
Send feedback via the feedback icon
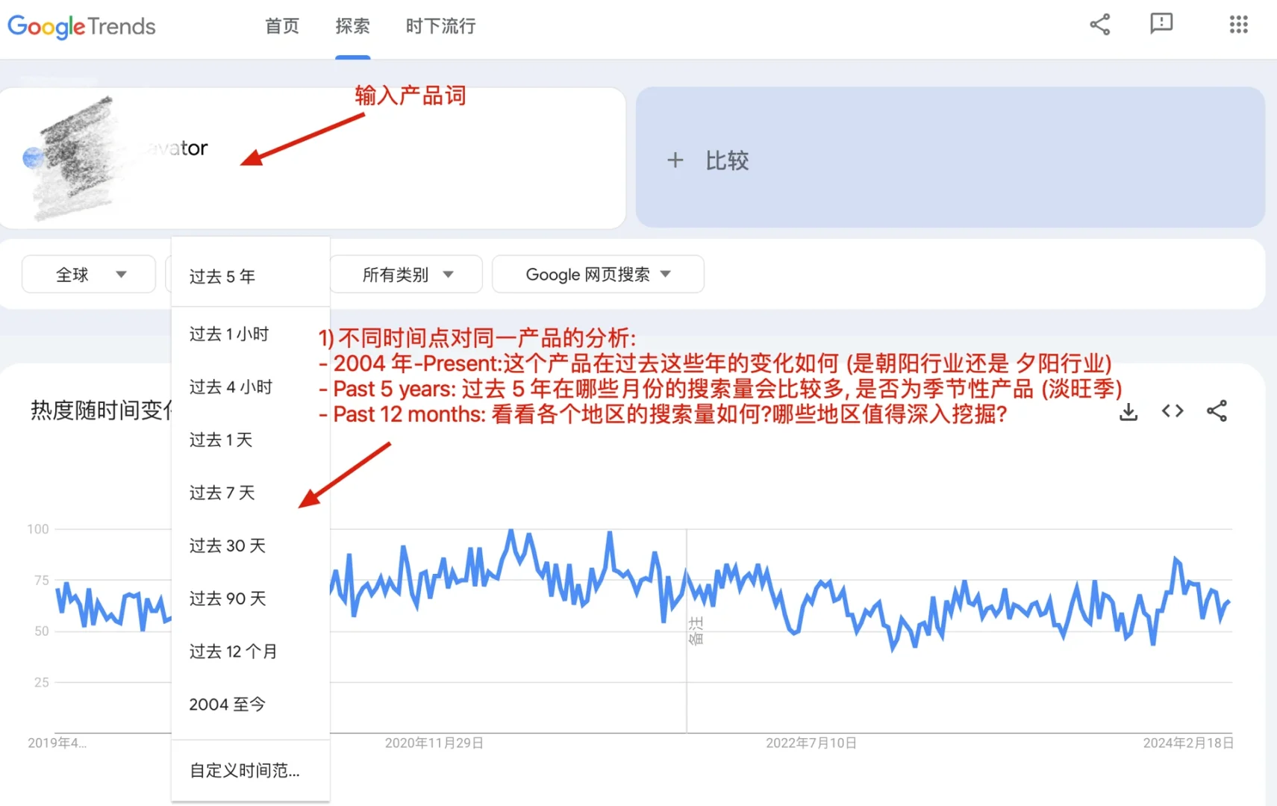[1161, 24]
